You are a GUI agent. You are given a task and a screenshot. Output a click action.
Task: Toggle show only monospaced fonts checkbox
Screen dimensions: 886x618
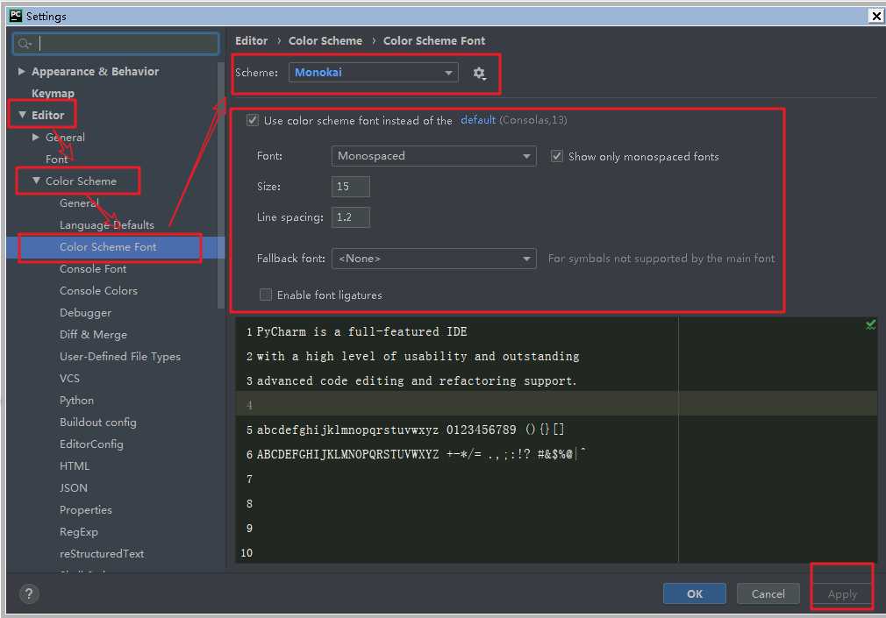pyautogui.click(x=556, y=156)
